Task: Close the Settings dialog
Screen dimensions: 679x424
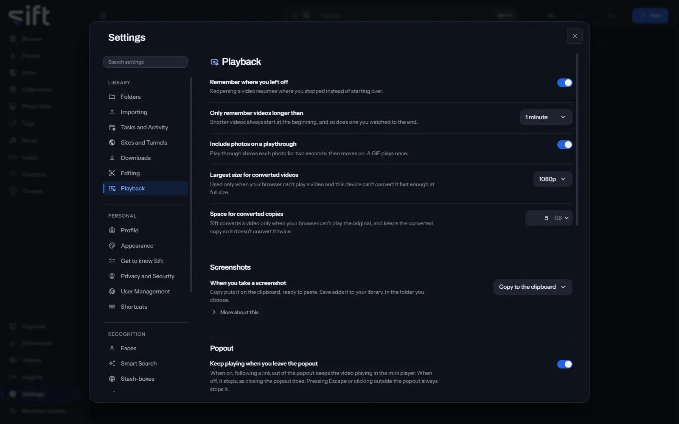Action: tap(575, 36)
